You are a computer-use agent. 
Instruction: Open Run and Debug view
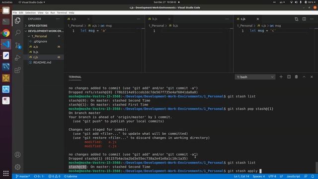click(x=18, y=58)
